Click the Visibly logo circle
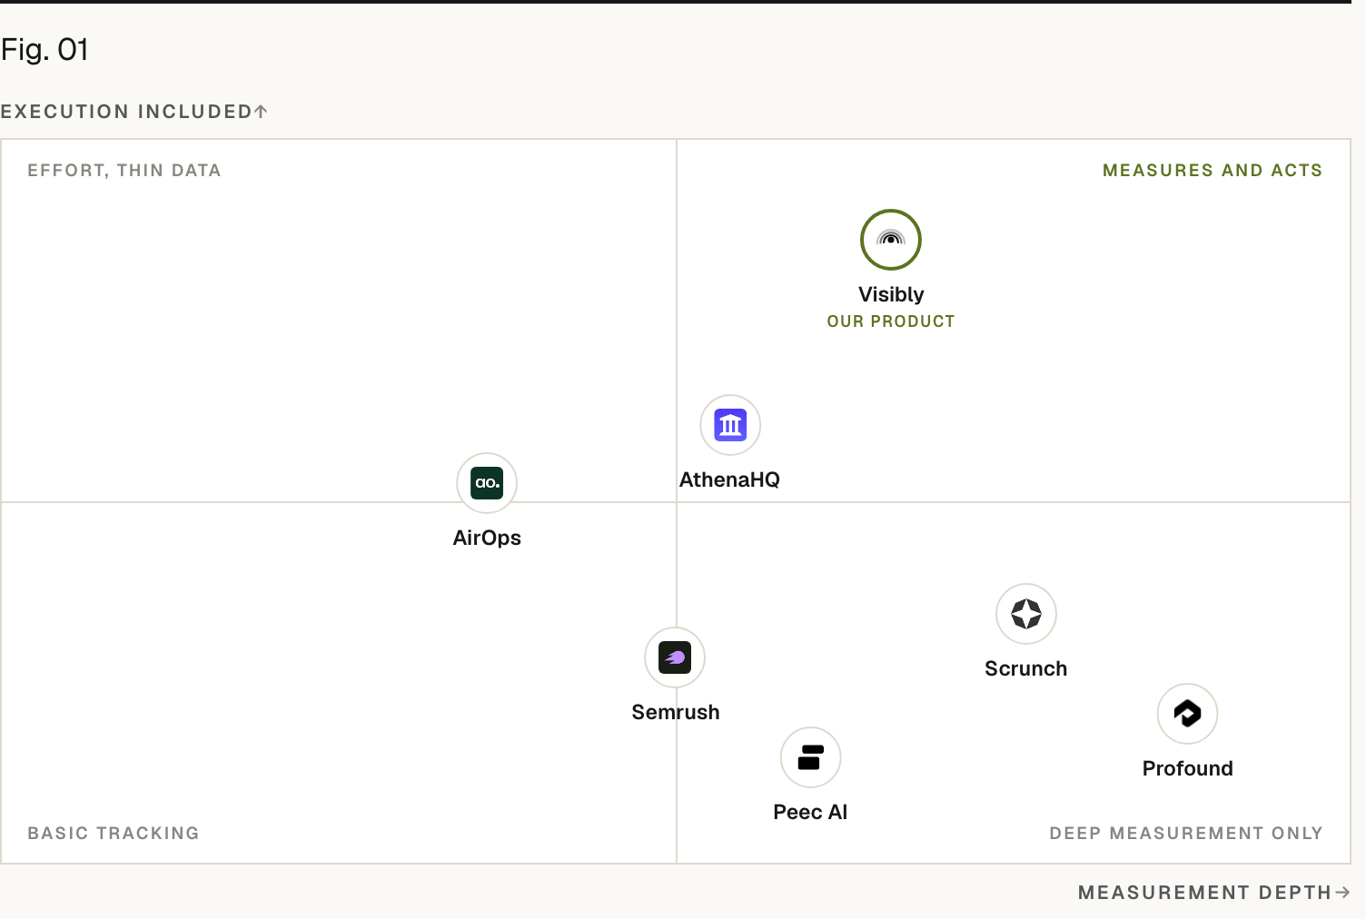The width and height of the screenshot is (1366, 919). [x=891, y=240]
